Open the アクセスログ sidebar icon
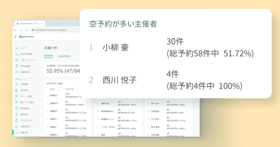The width and height of the screenshot is (280, 147). pyautogui.click(x=17, y=121)
